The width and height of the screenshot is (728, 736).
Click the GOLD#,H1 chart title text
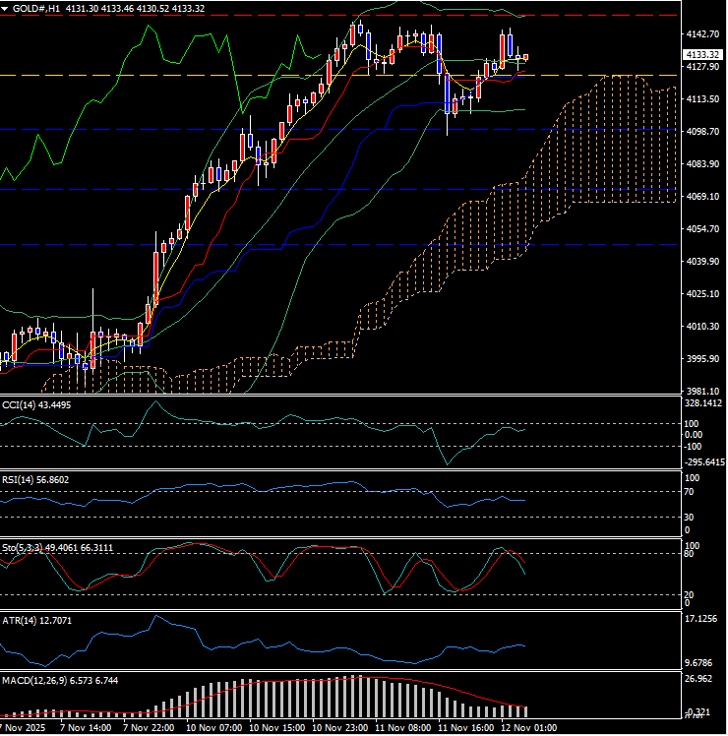(37, 7)
